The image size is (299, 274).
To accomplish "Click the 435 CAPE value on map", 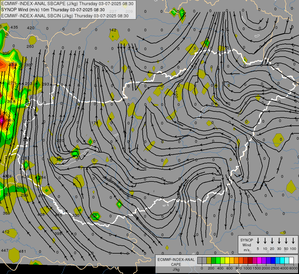I will [14, 27].
